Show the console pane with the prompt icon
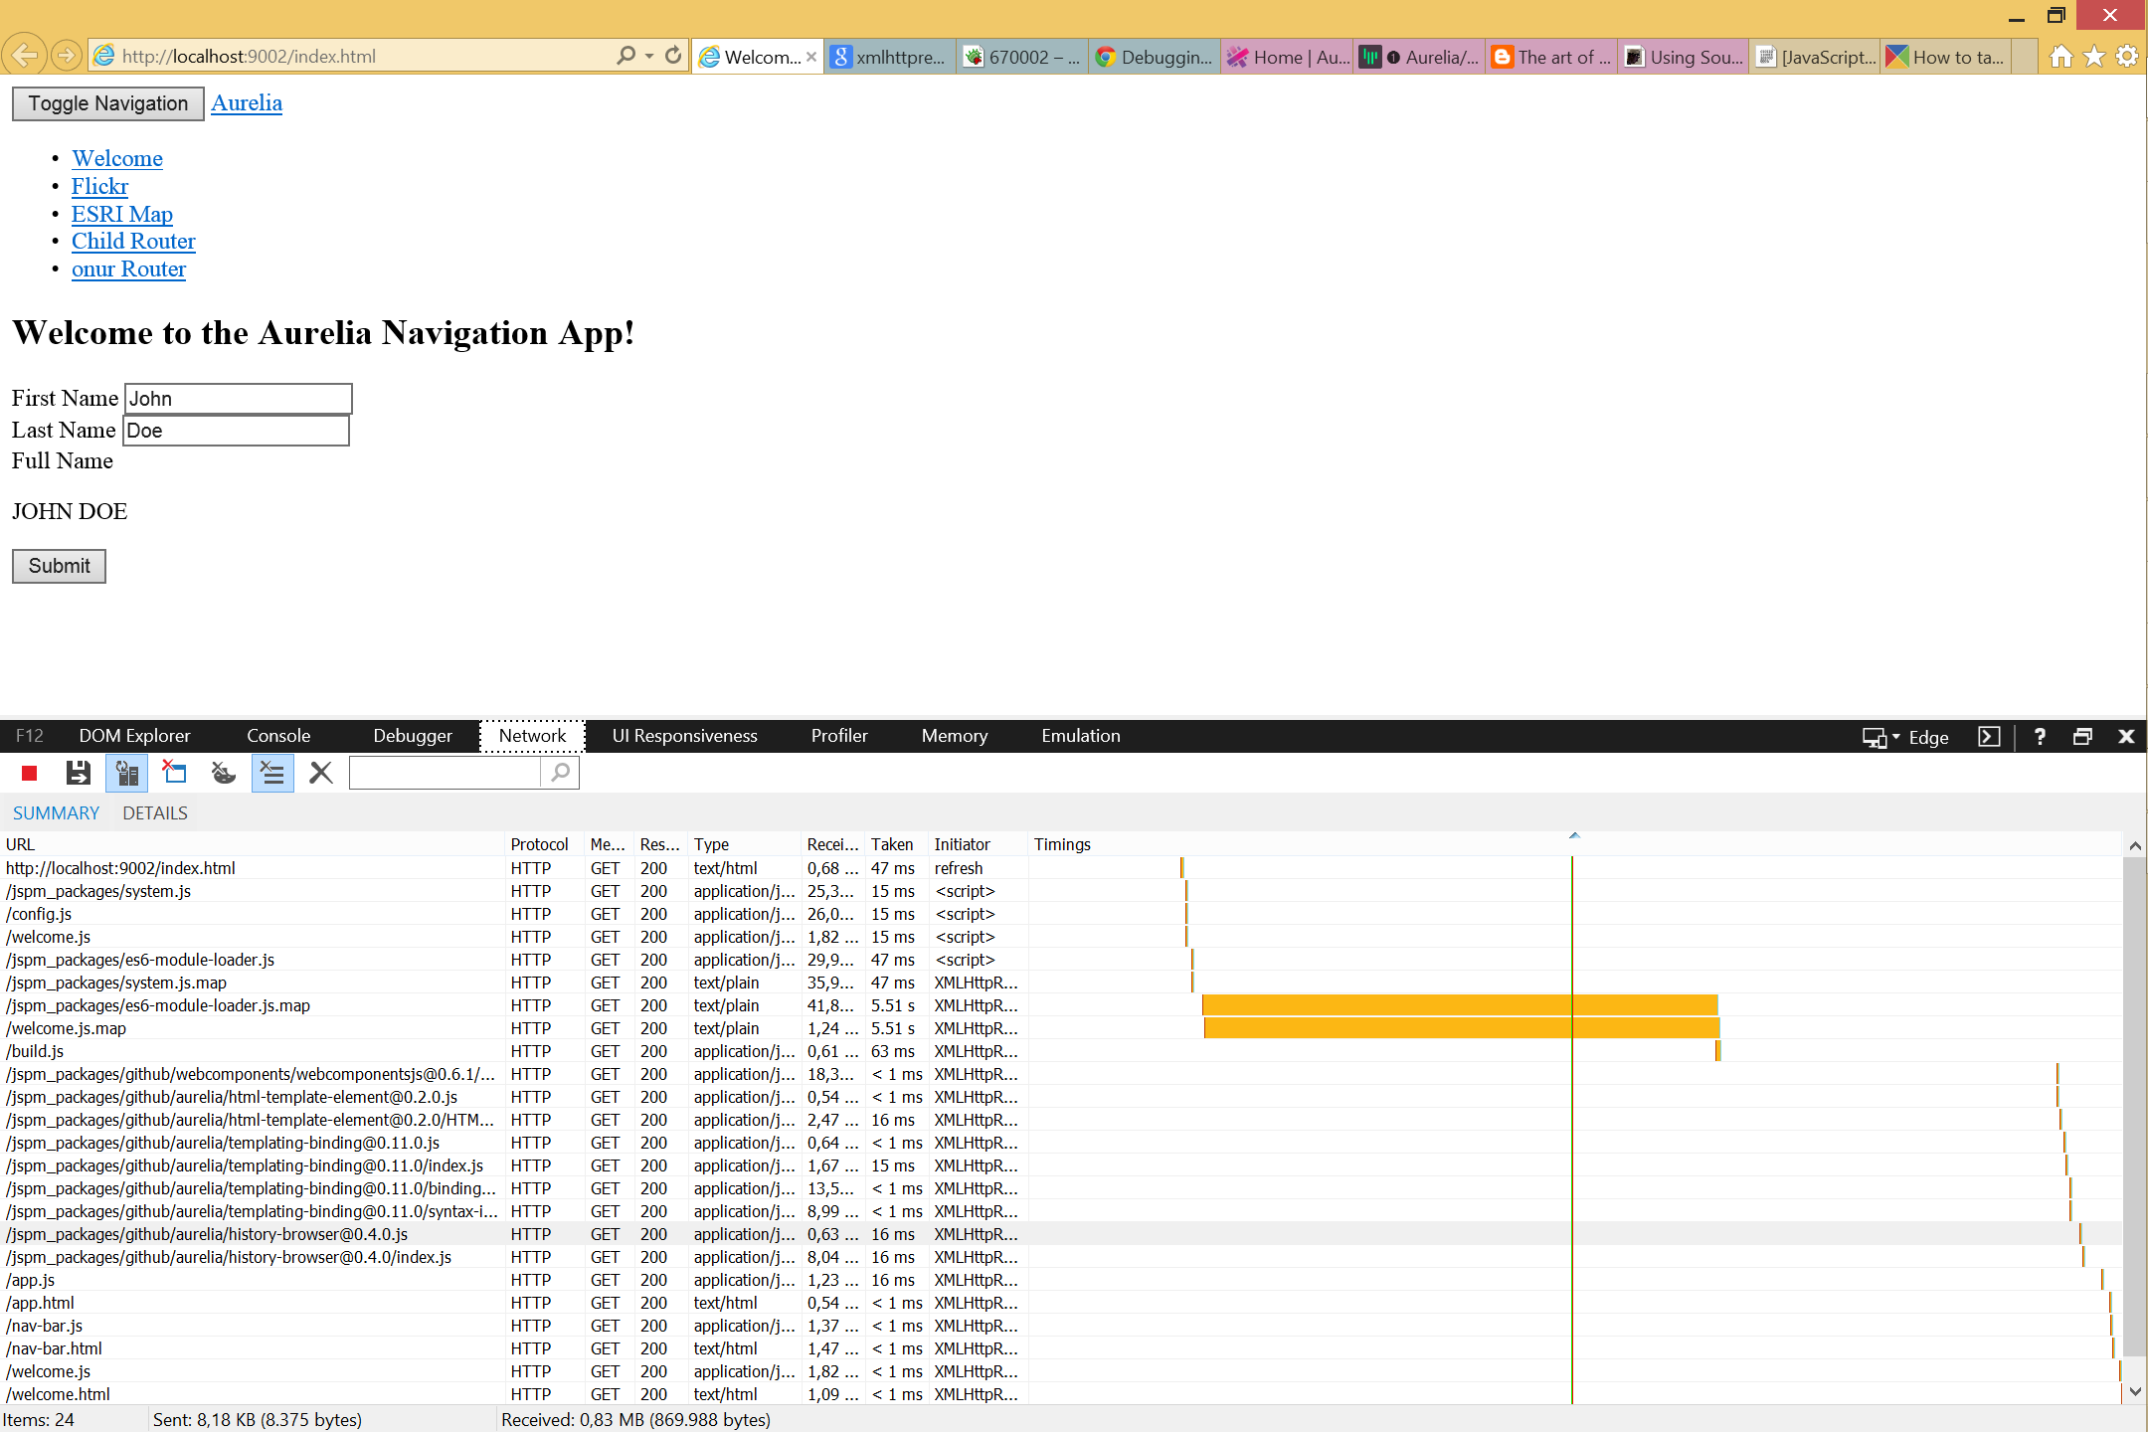Screen dimensions: 2148x1432 coord(1989,737)
